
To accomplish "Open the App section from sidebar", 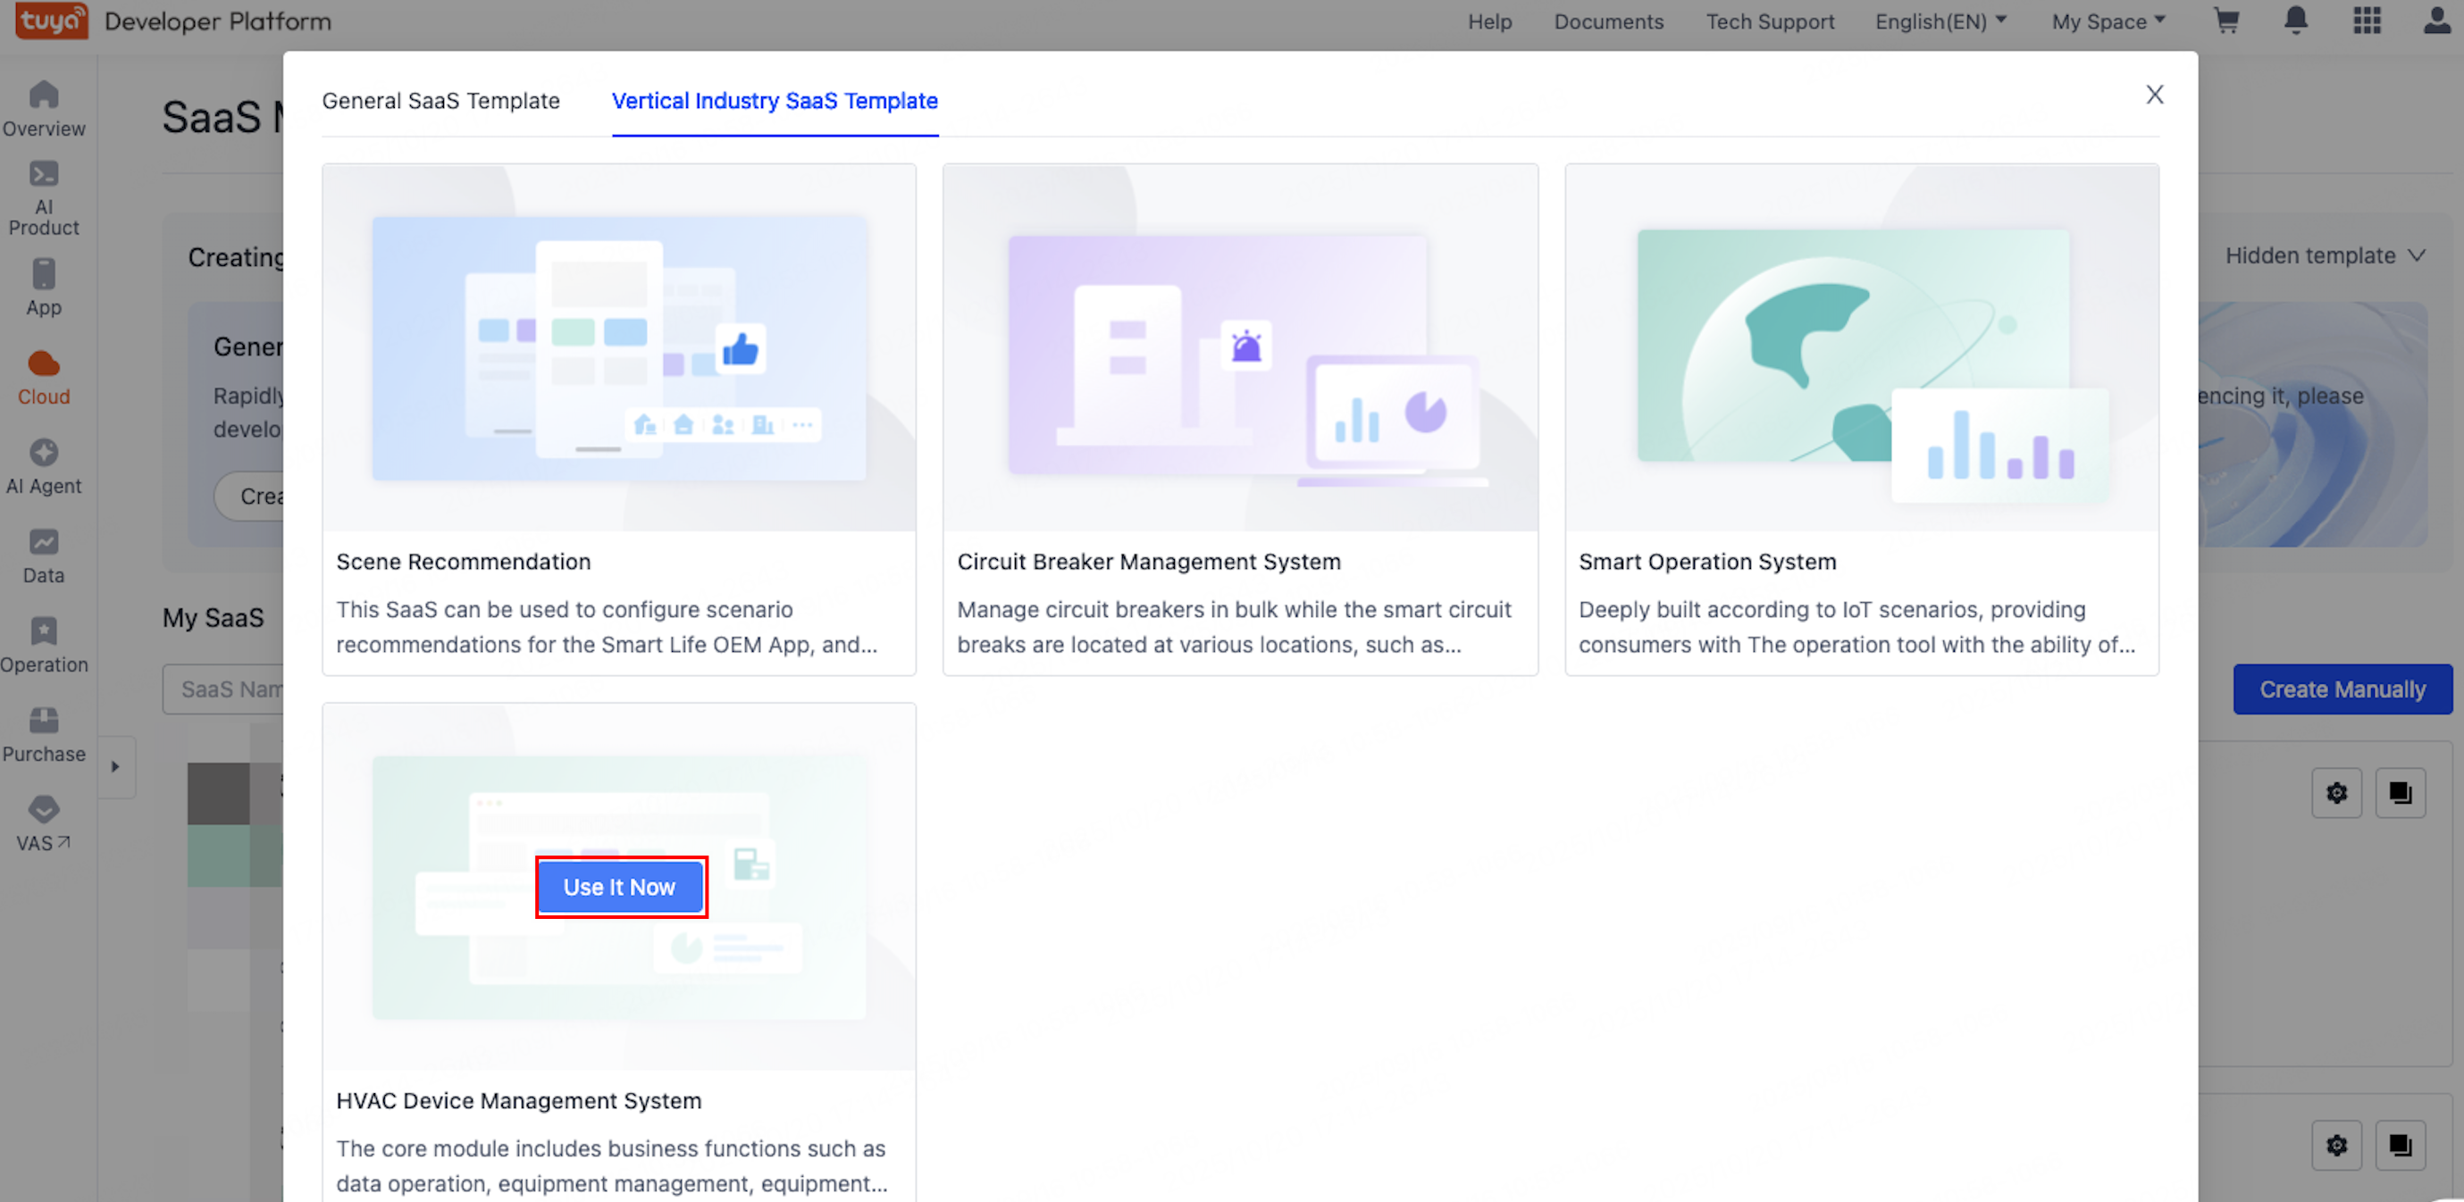I will coord(44,285).
